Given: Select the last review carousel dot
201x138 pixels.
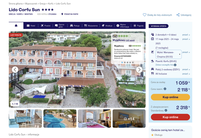Looking at the screenshot, I should pyautogui.click(x=133, y=62).
